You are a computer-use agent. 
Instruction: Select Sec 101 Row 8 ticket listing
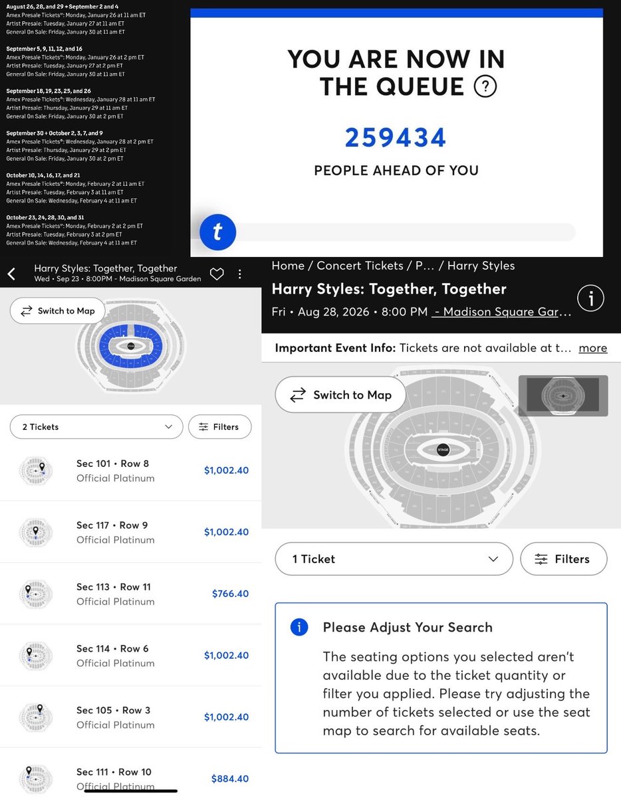tap(131, 470)
